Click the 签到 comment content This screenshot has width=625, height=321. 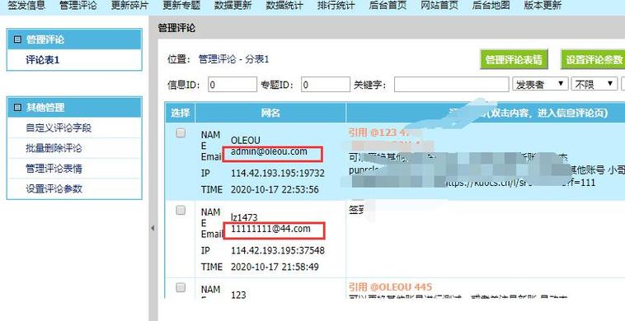pyautogui.click(x=357, y=210)
